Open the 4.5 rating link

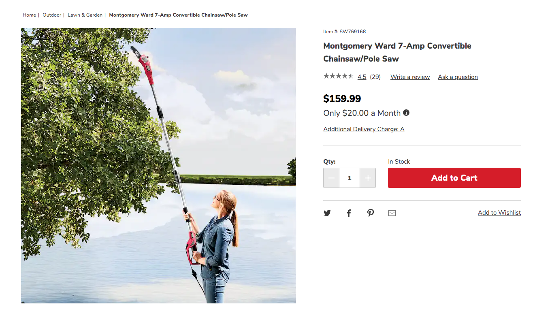[x=362, y=77]
